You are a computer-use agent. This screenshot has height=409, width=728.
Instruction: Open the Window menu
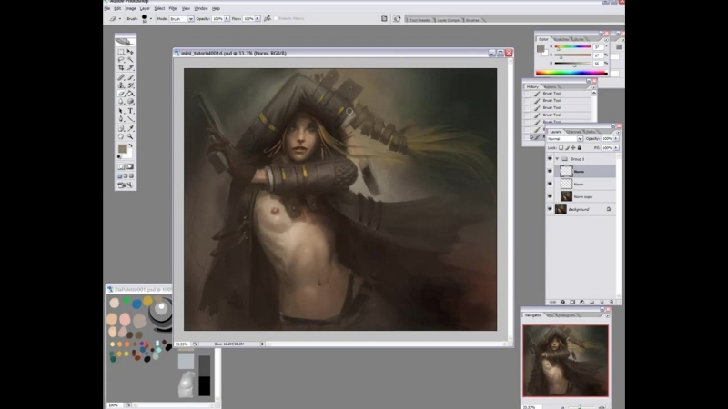point(201,8)
